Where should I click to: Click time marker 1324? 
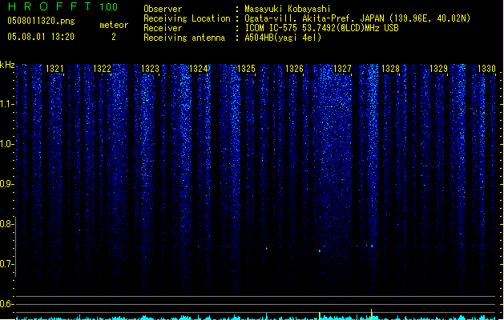(199, 69)
